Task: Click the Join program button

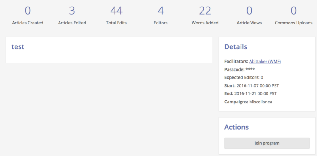Action: [x=267, y=143]
